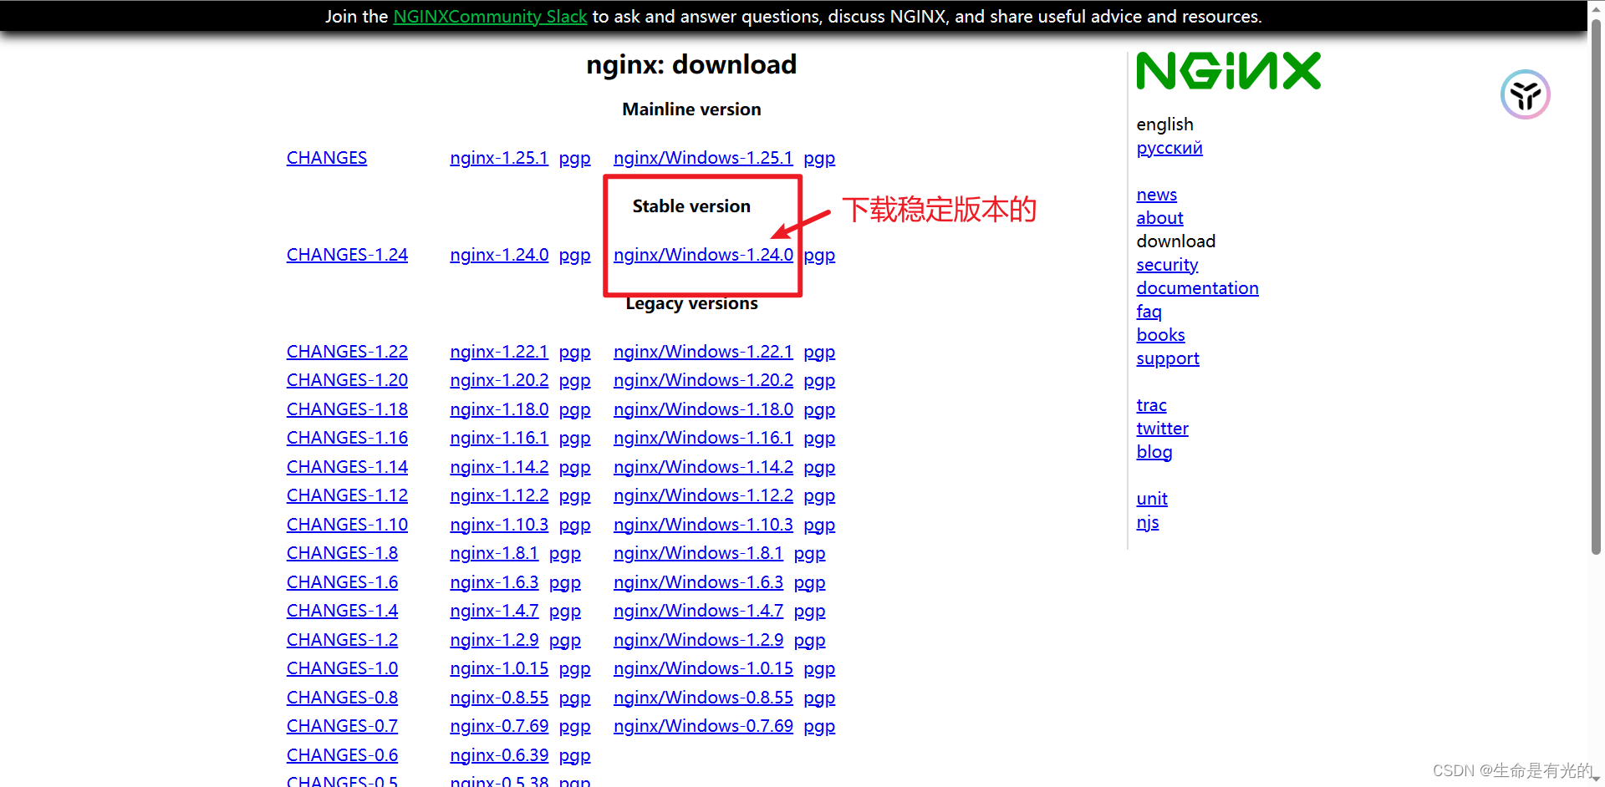The image size is (1605, 787).
Task: Download nginx-1.25.1 source
Action: pyautogui.click(x=499, y=158)
